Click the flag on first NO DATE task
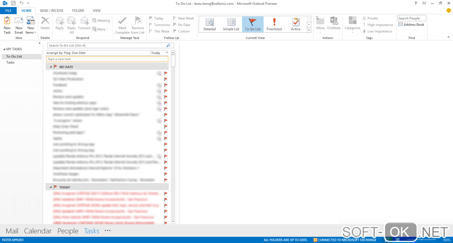The image size is (453, 243). pyautogui.click(x=166, y=73)
